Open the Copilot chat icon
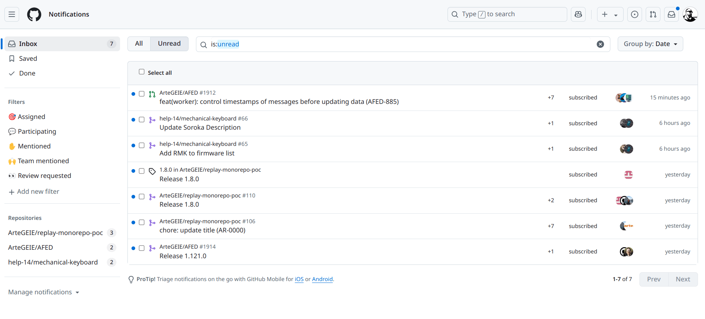Screen dimensions: 705x319 tap(578, 14)
